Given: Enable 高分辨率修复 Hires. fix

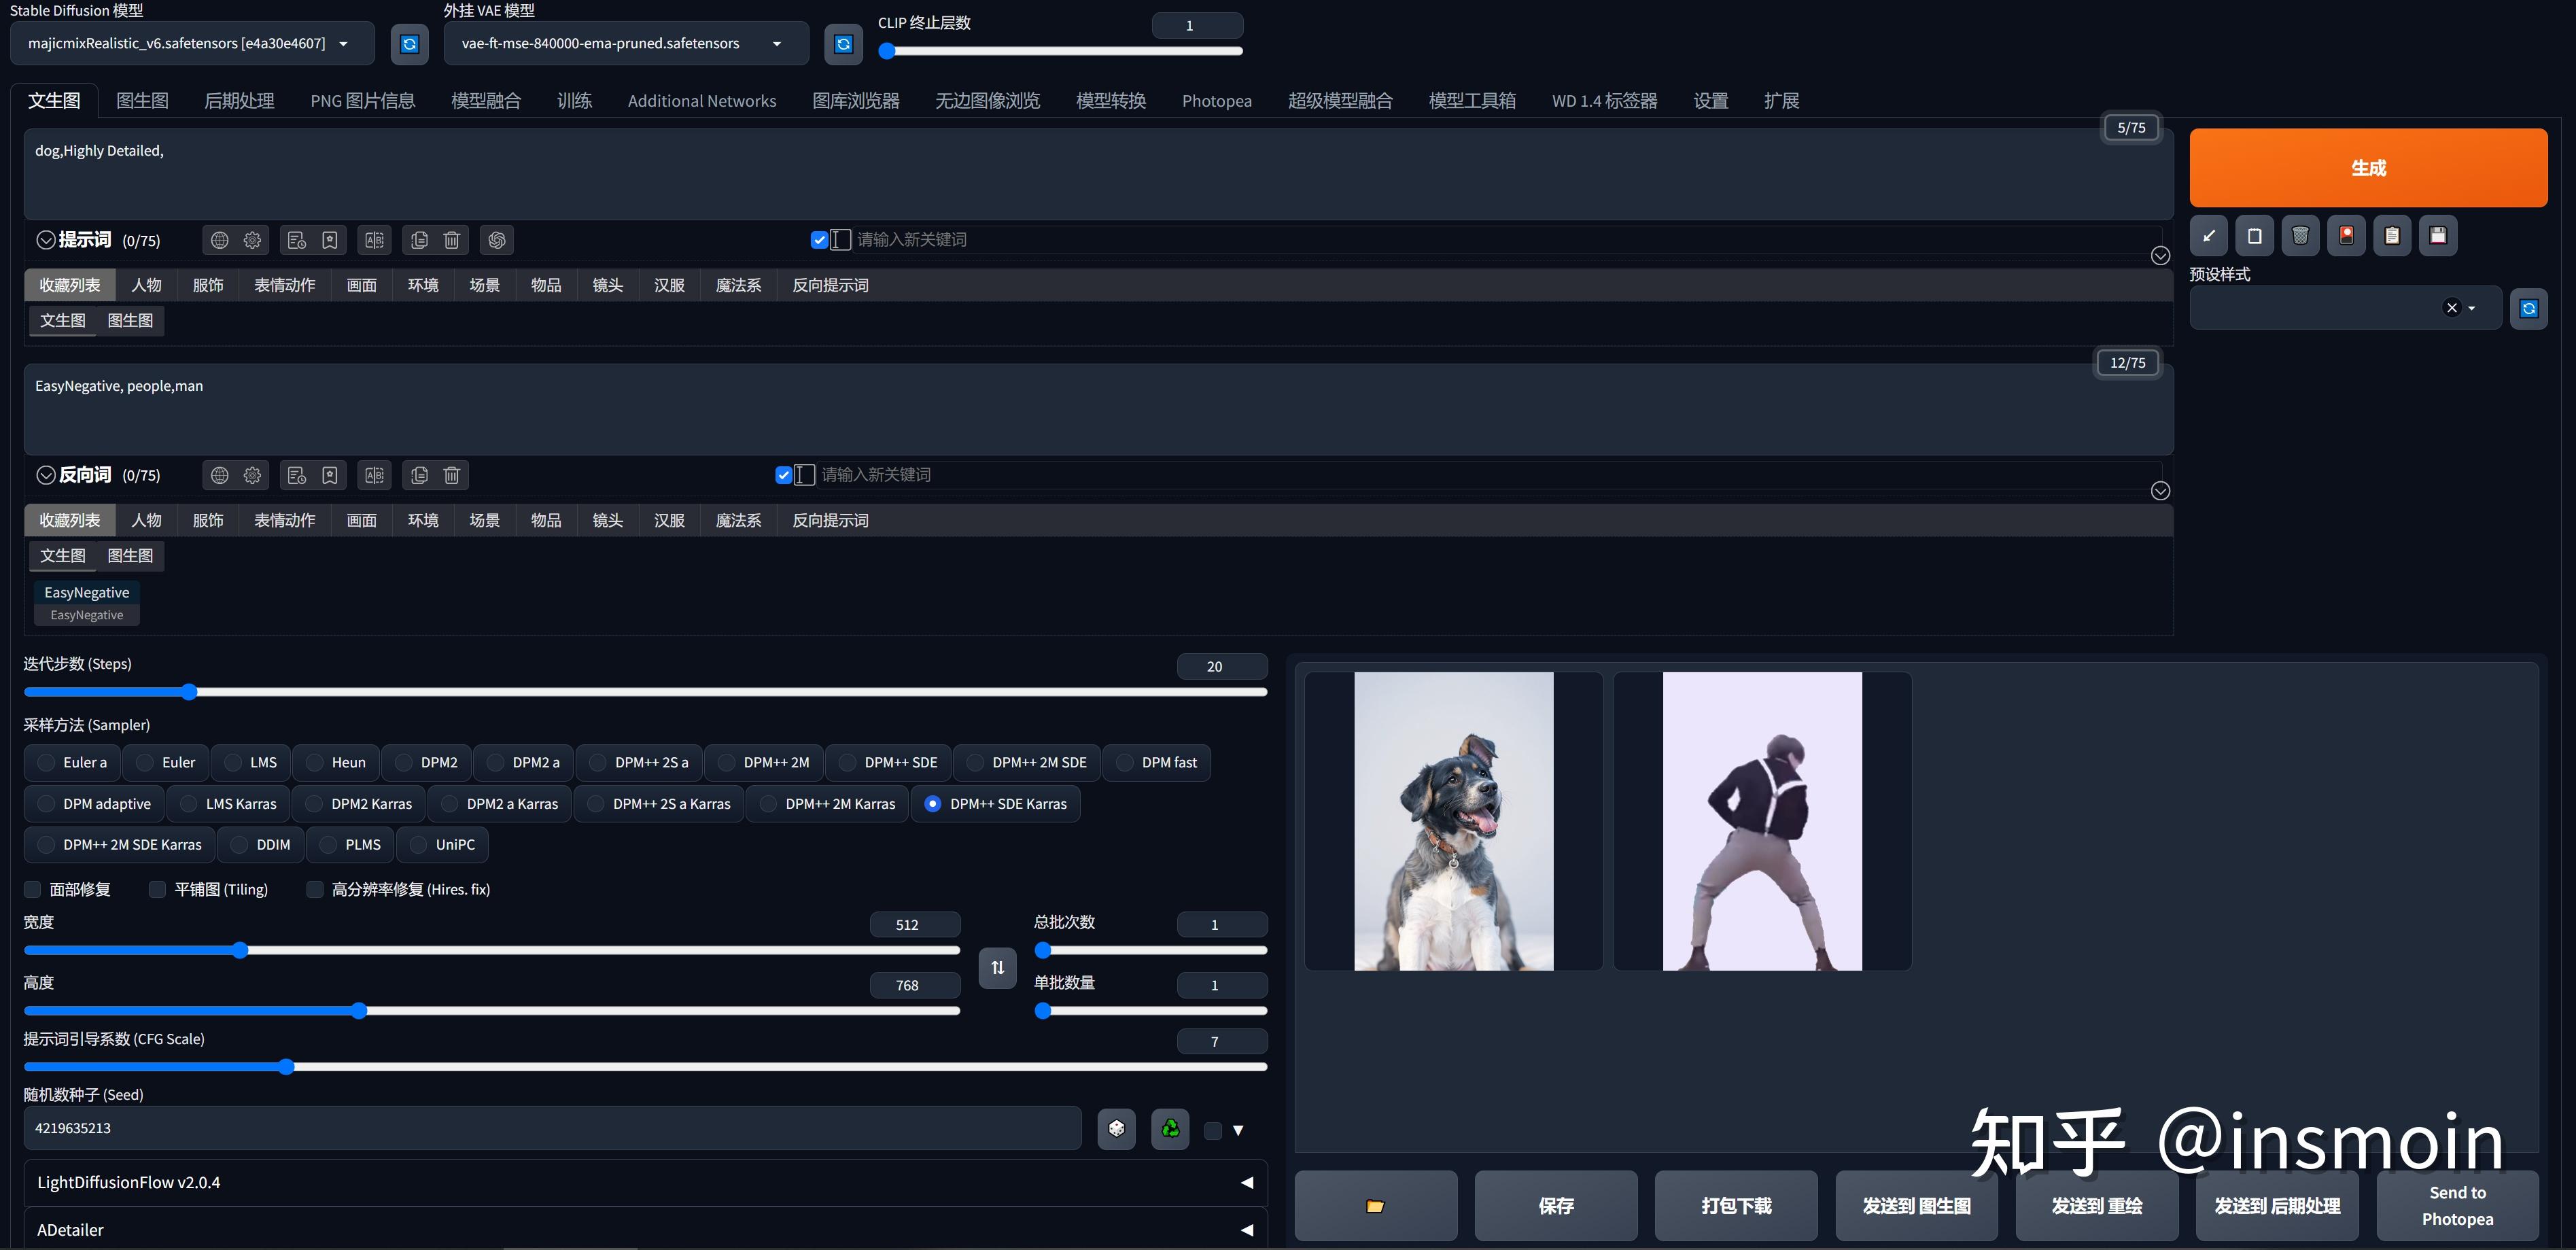Looking at the screenshot, I should pos(315,889).
